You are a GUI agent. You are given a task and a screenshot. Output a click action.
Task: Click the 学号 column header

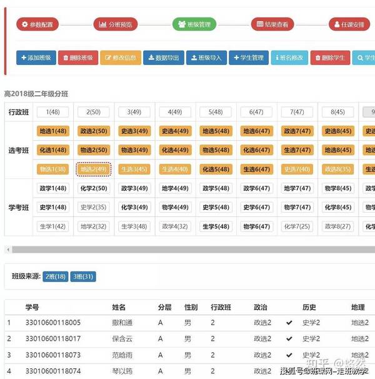pyautogui.click(x=32, y=307)
